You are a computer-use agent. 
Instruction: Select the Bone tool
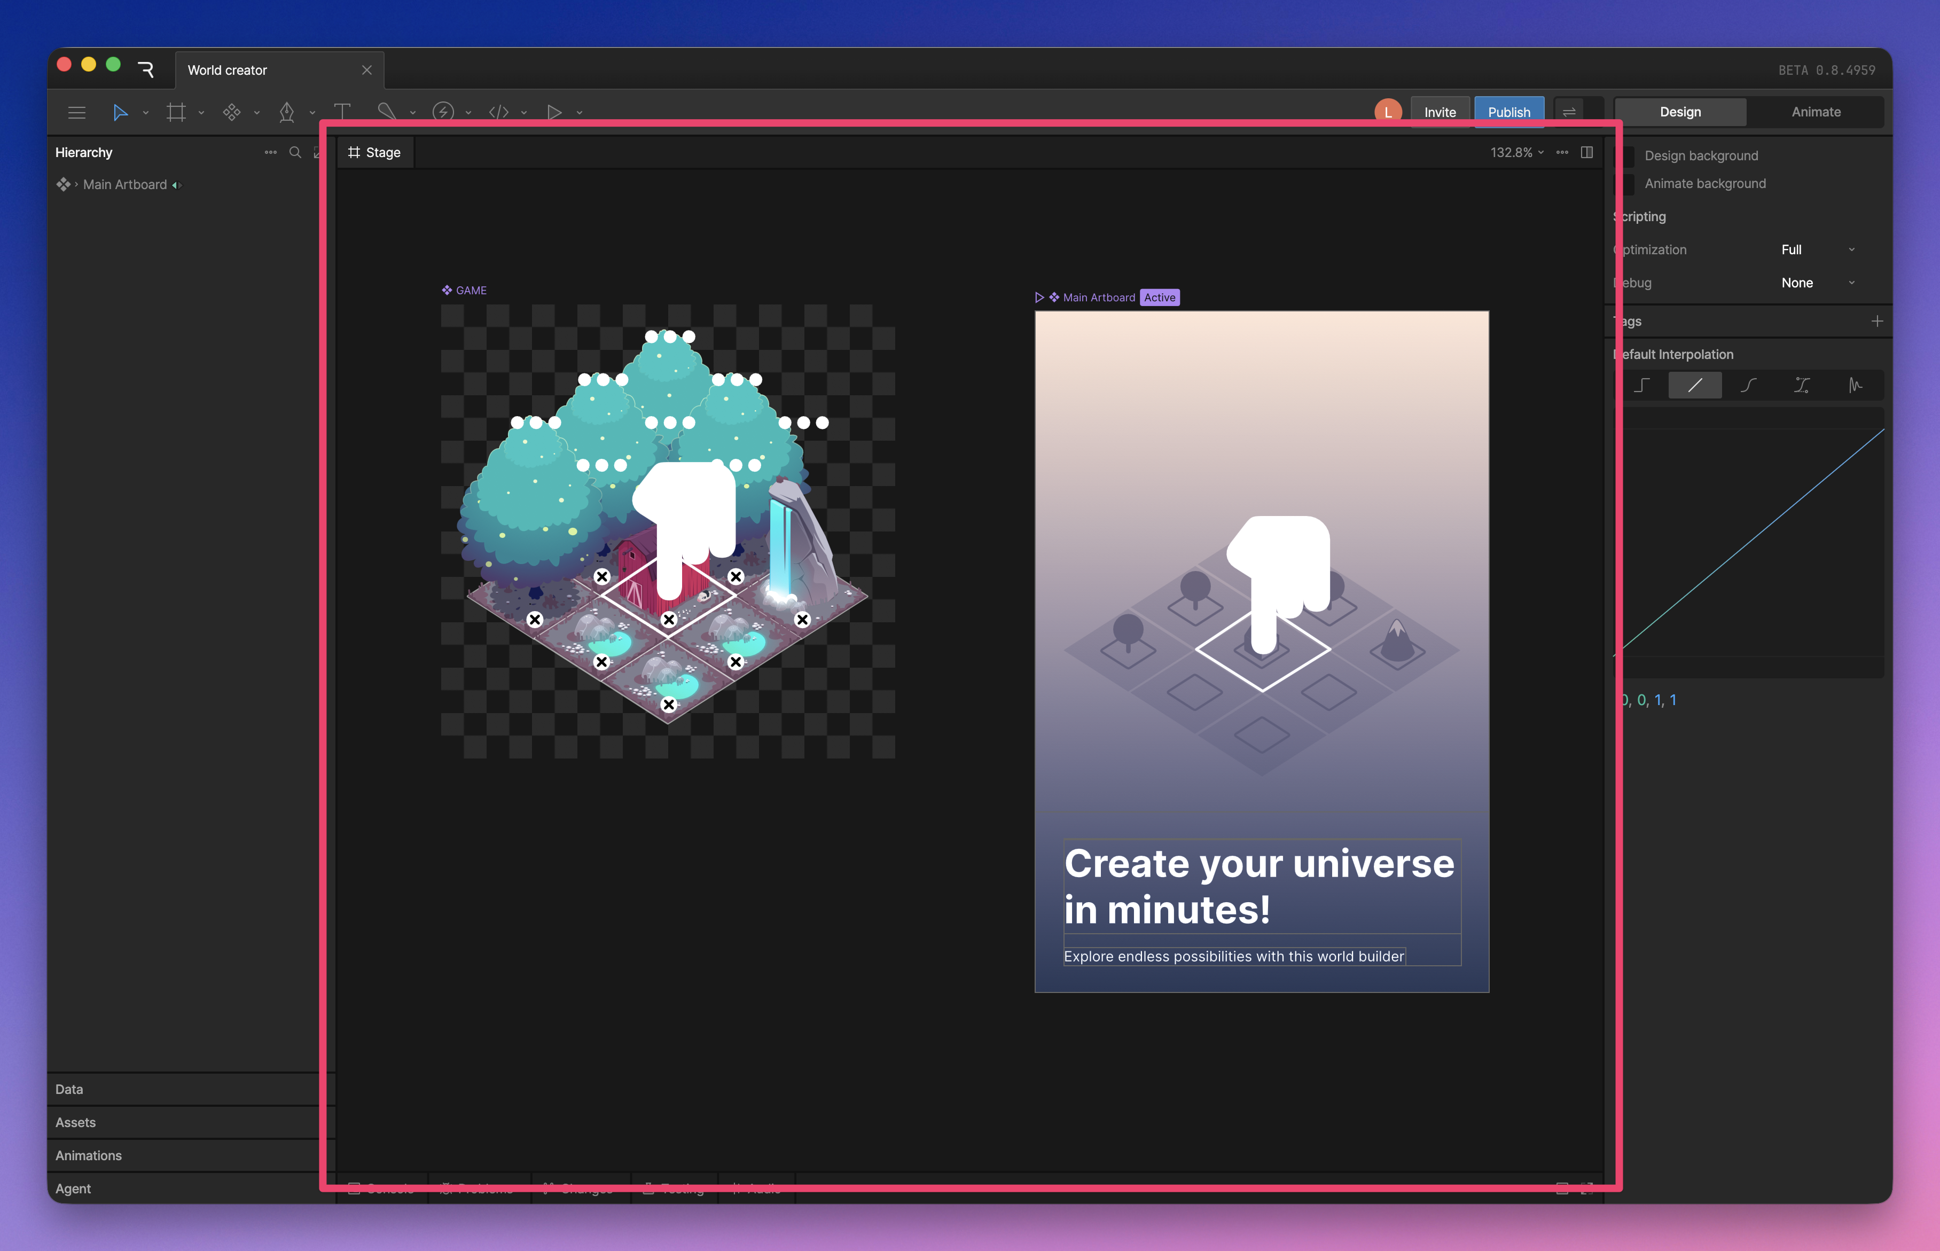[x=387, y=112]
